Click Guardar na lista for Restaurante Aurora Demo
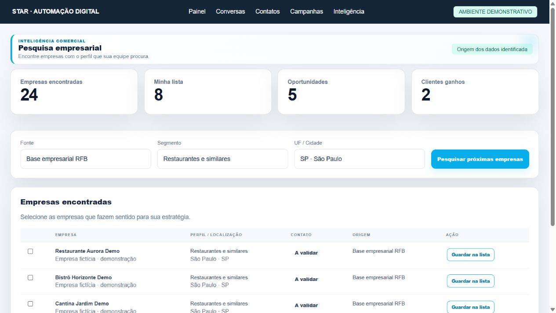Image resolution: width=556 pixels, height=313 pixels. click(471, 255)
